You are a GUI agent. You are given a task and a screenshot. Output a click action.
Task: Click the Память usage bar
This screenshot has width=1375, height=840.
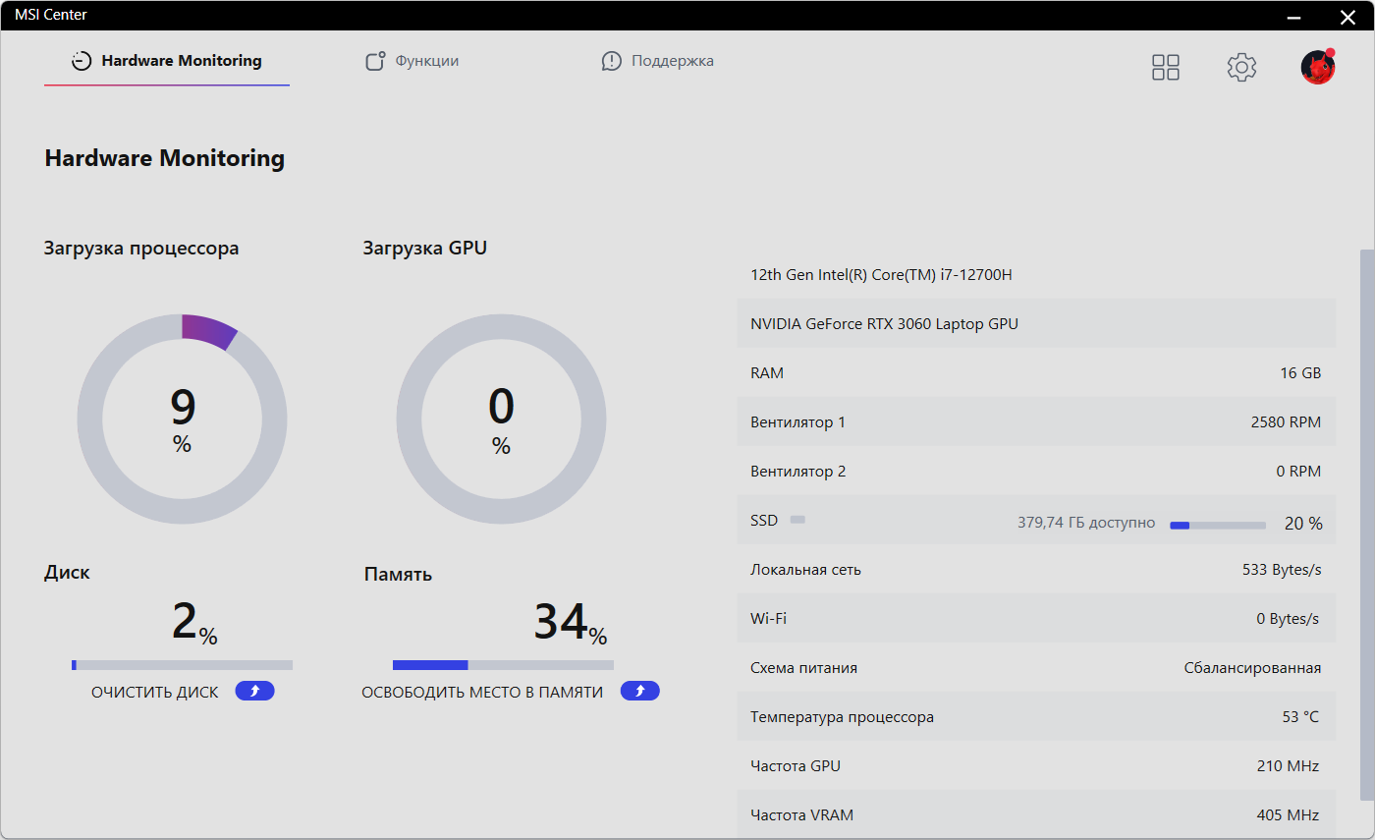click(503, 665)
